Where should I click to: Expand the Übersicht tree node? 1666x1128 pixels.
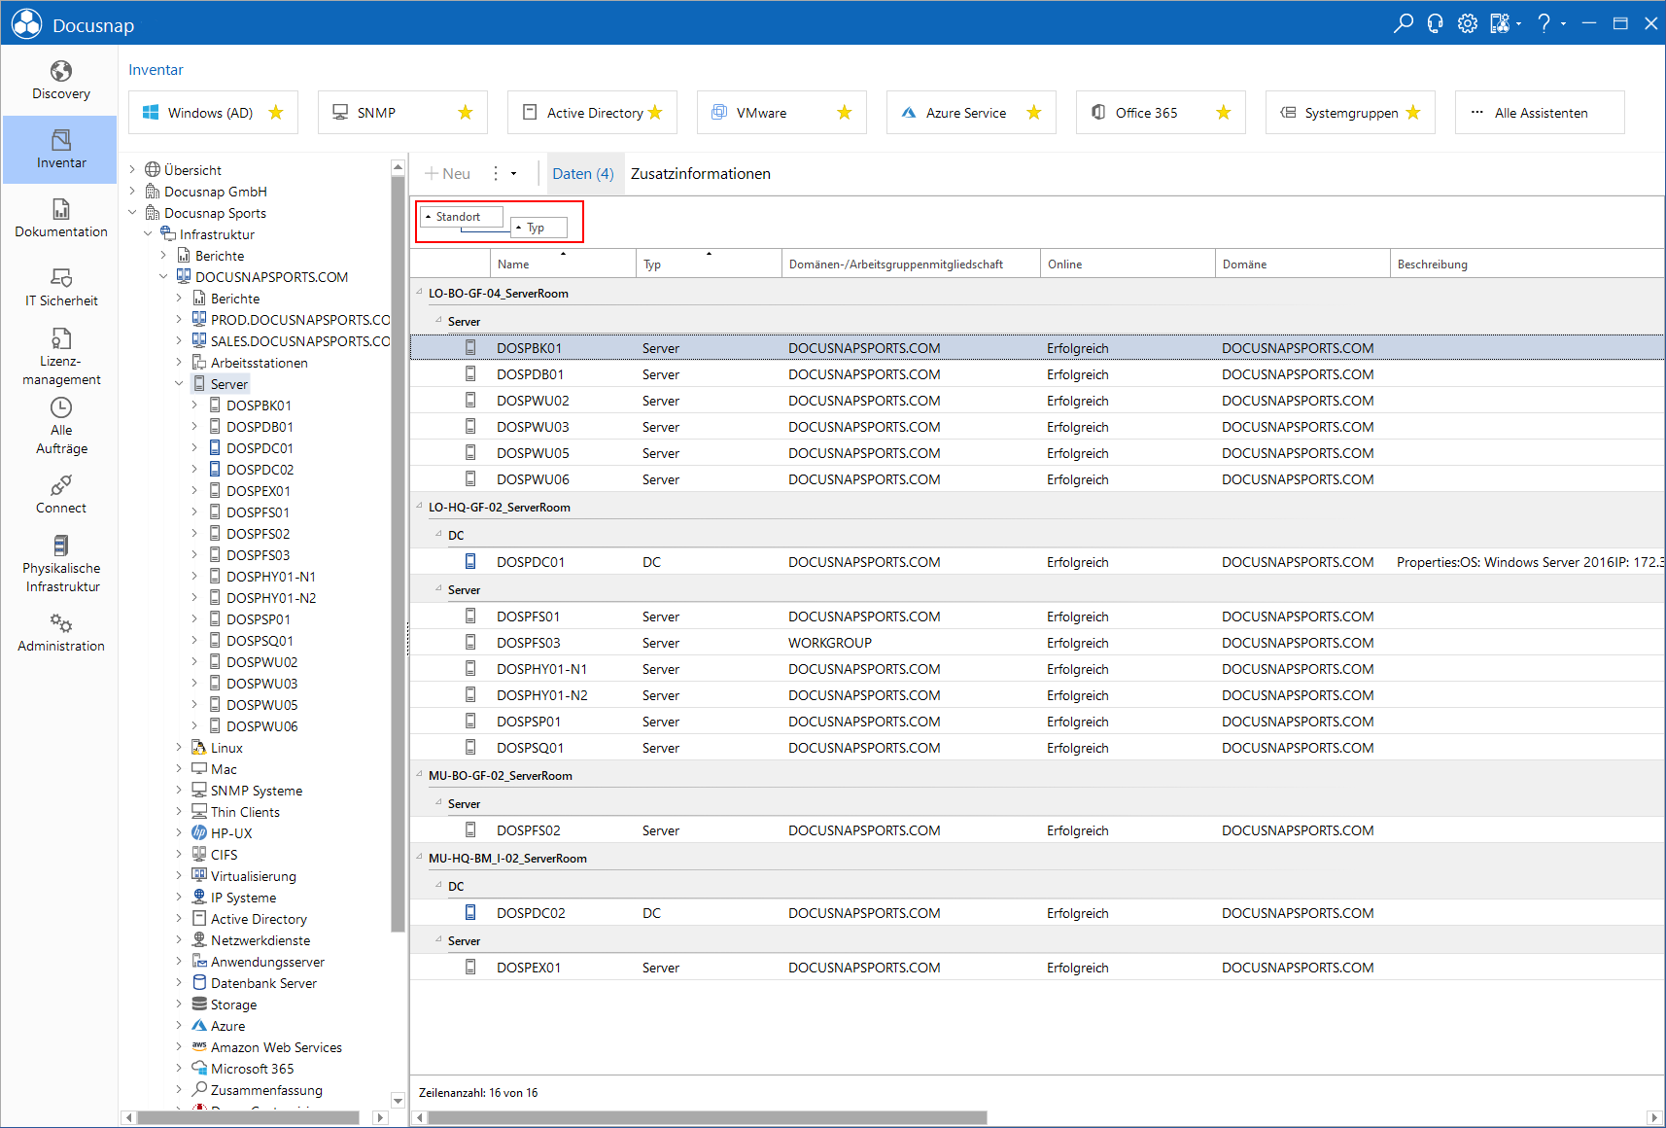pyautogui.click(x=132, y=169)
